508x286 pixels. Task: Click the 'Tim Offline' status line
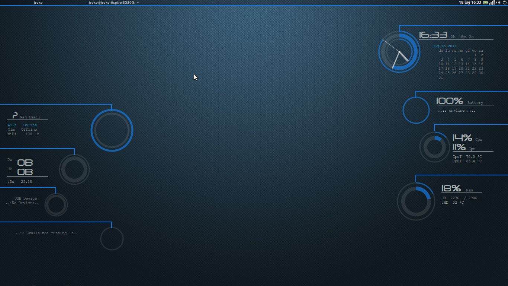coord(22,130)
